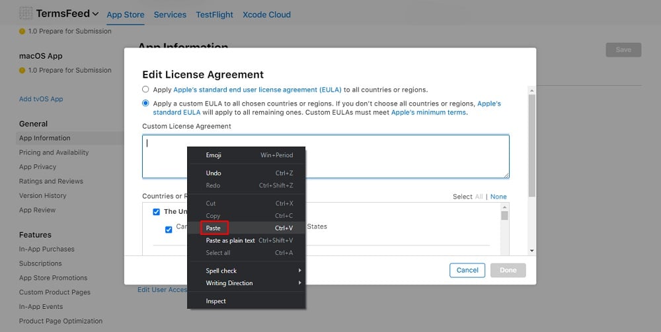Toggle the Canada country checkbox
This screenshot has width=661, height=332.
(169, 230)
